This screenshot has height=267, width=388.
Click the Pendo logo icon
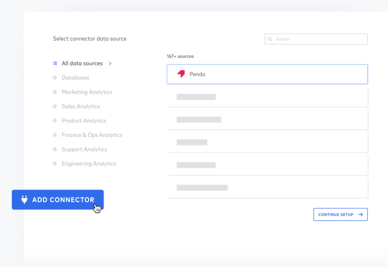click(x=181, y=74)
